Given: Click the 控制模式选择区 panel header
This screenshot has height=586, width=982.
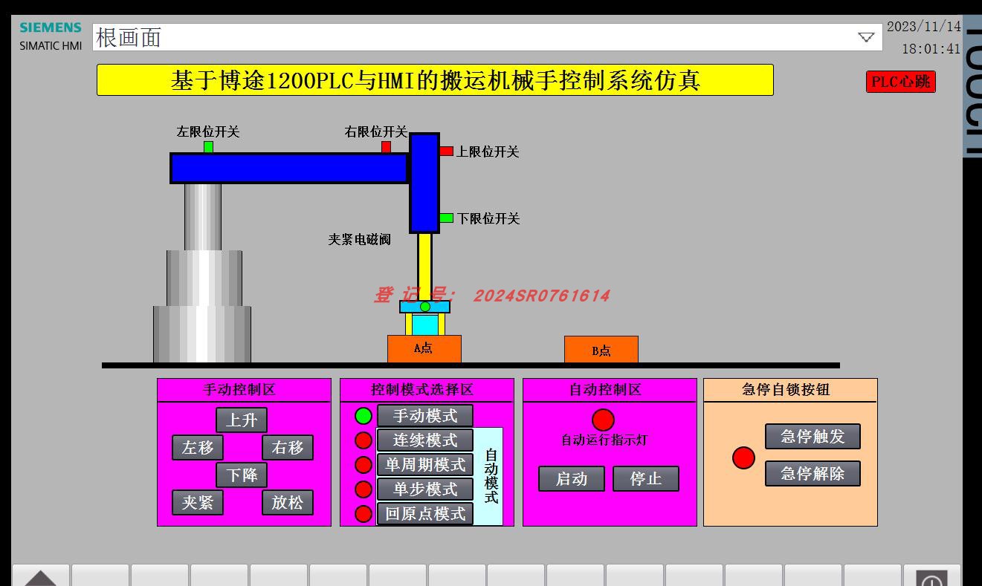Looking at the screenshot, I should (427, 390).
